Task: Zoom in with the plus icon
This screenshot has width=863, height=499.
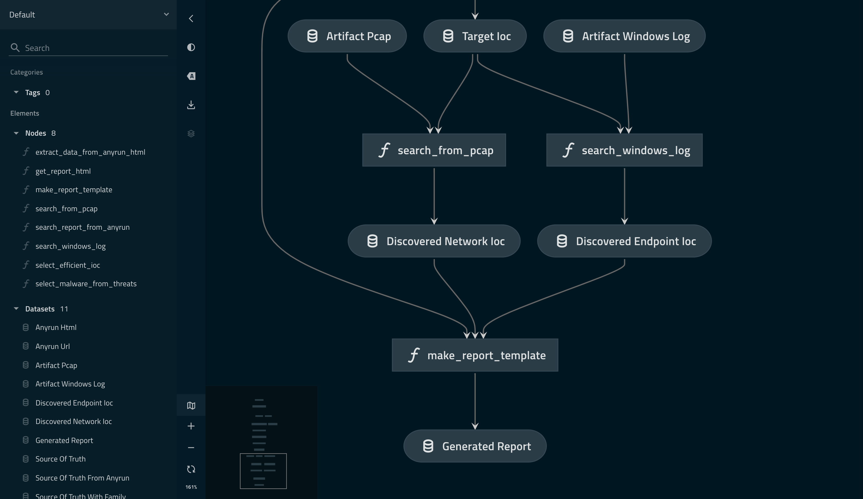Action: pyautogui.click(x=191, y=426)
